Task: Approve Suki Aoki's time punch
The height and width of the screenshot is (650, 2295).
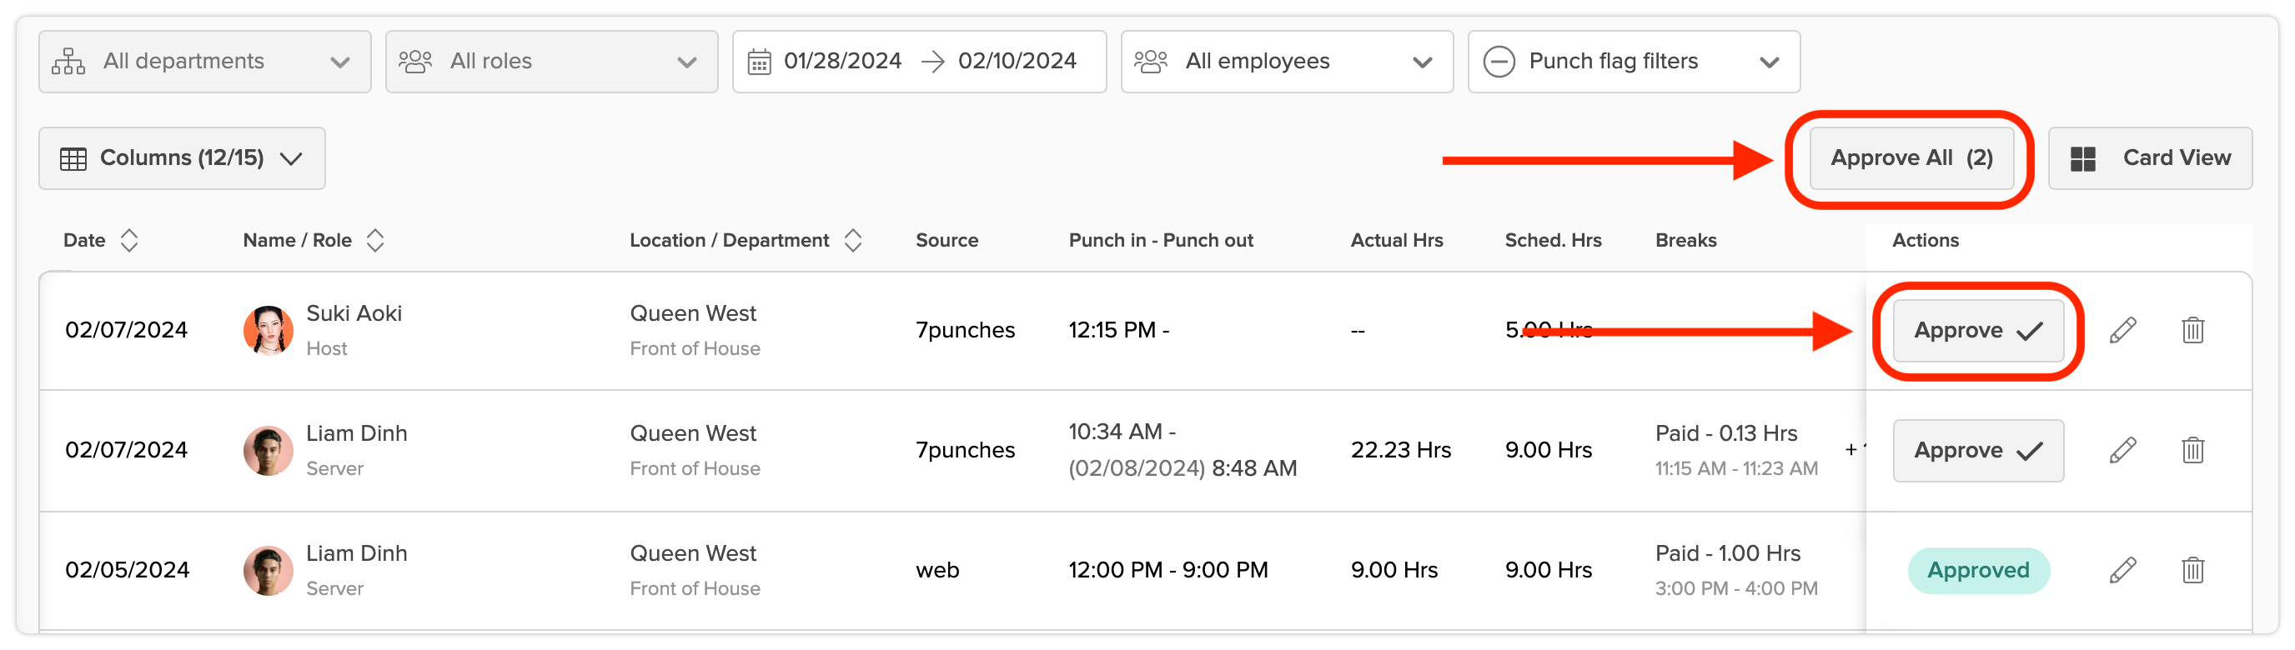Action: coord(1977,330)
